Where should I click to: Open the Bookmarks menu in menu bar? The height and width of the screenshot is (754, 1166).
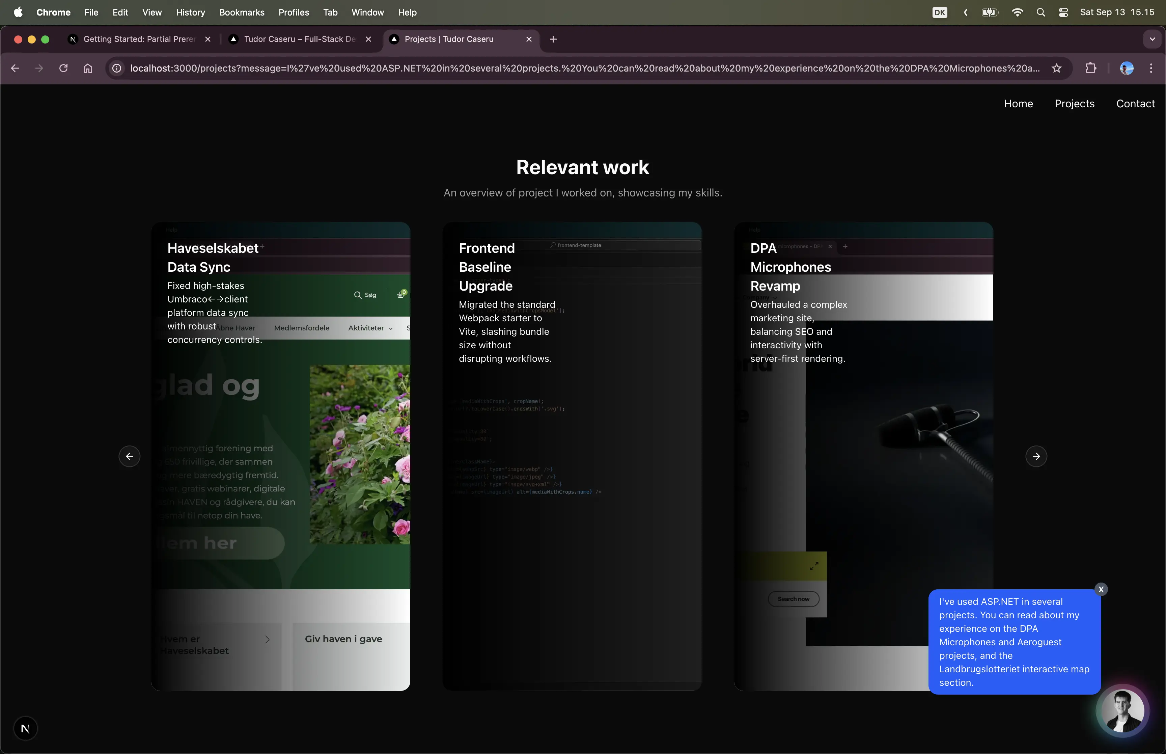pos(242,12)
